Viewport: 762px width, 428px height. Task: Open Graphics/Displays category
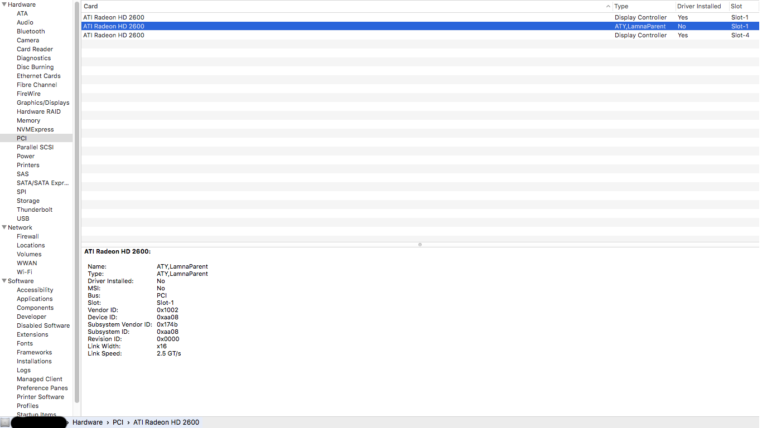point(43,103)
